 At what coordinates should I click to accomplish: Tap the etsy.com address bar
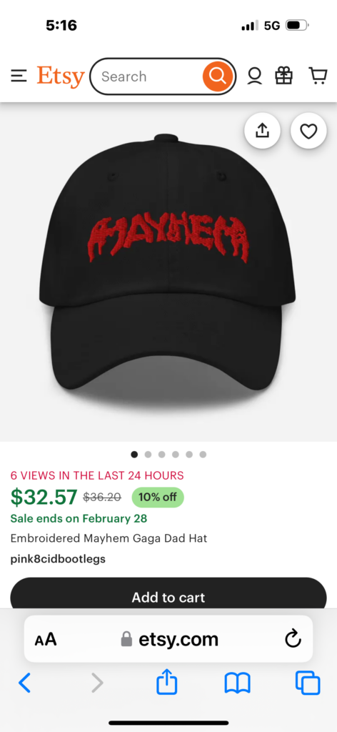[x=170, y=639]
